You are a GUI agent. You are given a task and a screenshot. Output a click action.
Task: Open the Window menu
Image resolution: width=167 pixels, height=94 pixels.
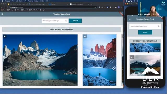click(42, 1)
